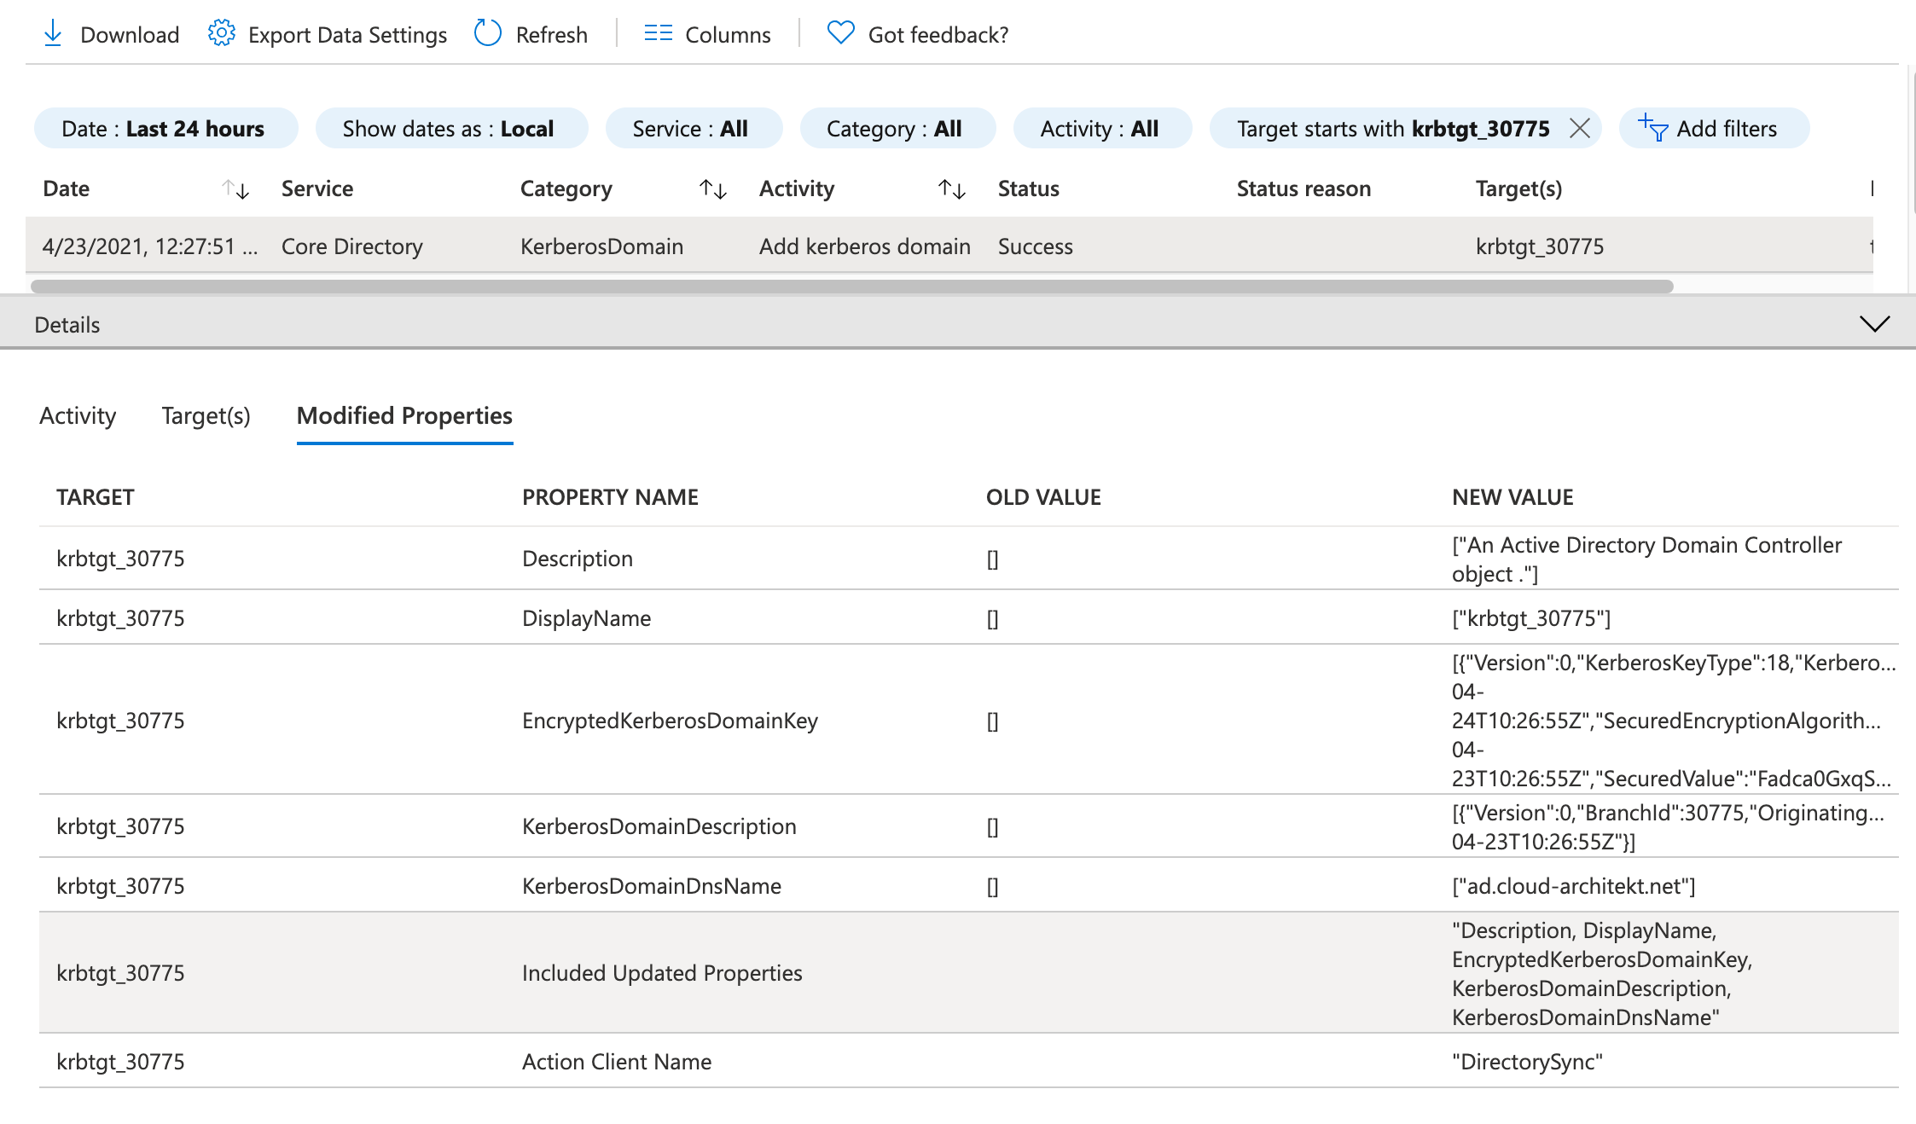Click the PROPERTY NAME column header
Image resolution: width=1916 pixels, height=1124 pixels.
click(610, 497)
